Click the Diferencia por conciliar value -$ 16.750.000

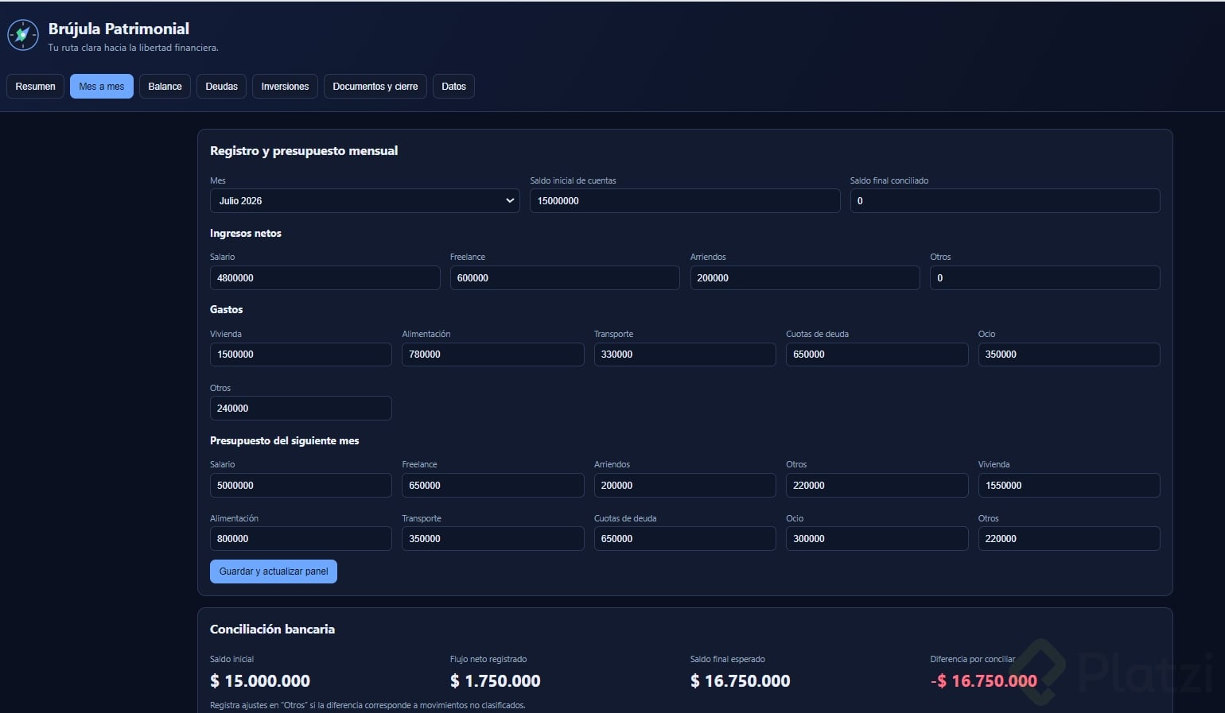click(984, 681)
